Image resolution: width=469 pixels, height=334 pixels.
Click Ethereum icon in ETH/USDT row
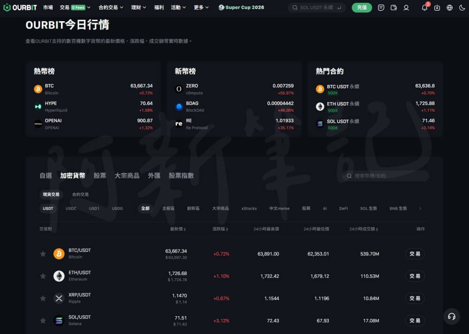click(59, 276)
